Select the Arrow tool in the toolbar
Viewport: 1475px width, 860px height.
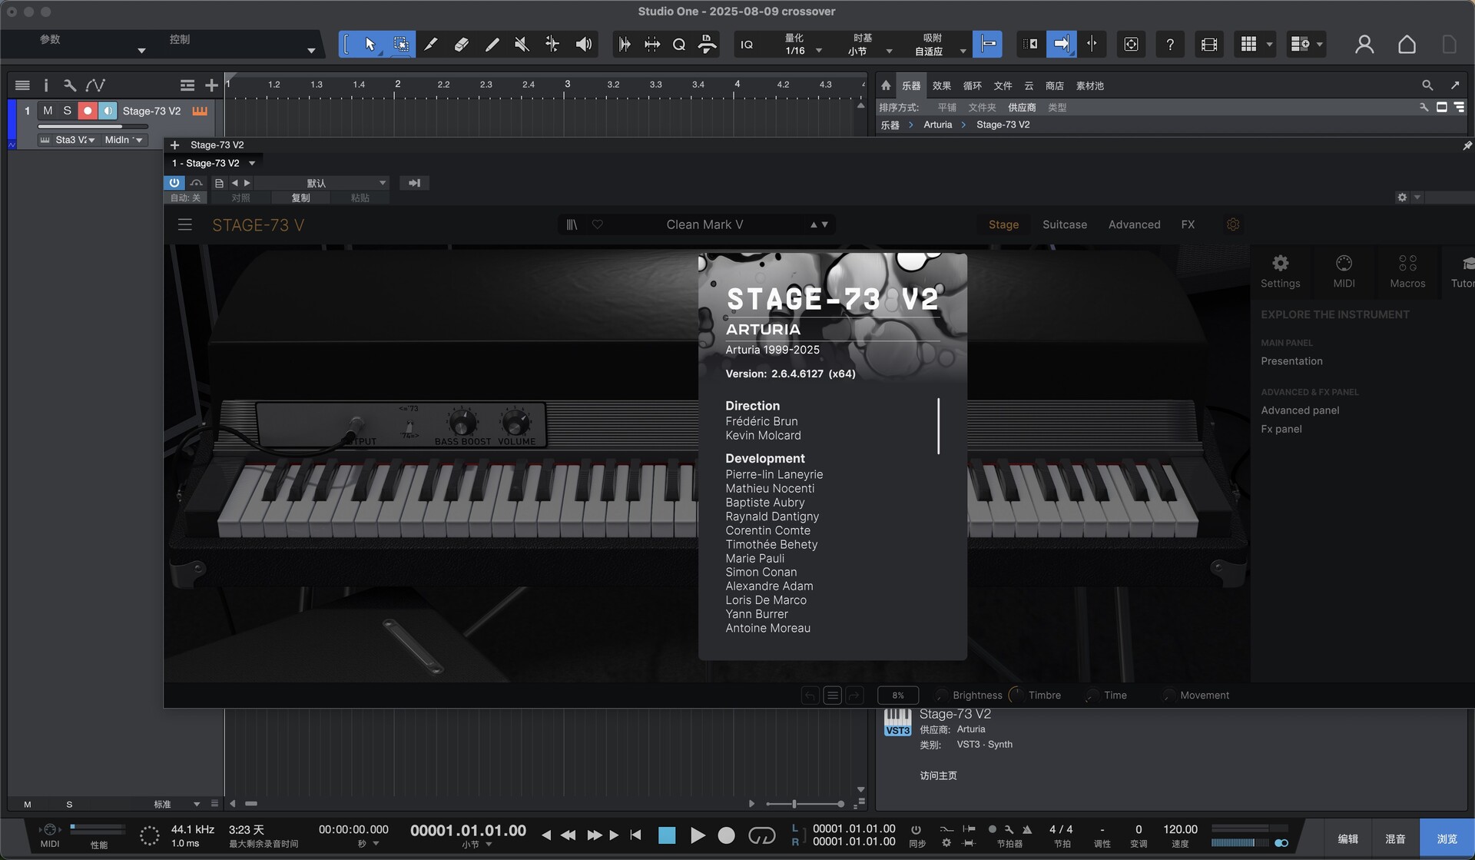click(x=370, y=45)
